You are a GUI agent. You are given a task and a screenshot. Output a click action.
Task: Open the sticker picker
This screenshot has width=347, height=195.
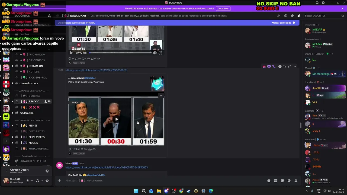click(282, 181)
